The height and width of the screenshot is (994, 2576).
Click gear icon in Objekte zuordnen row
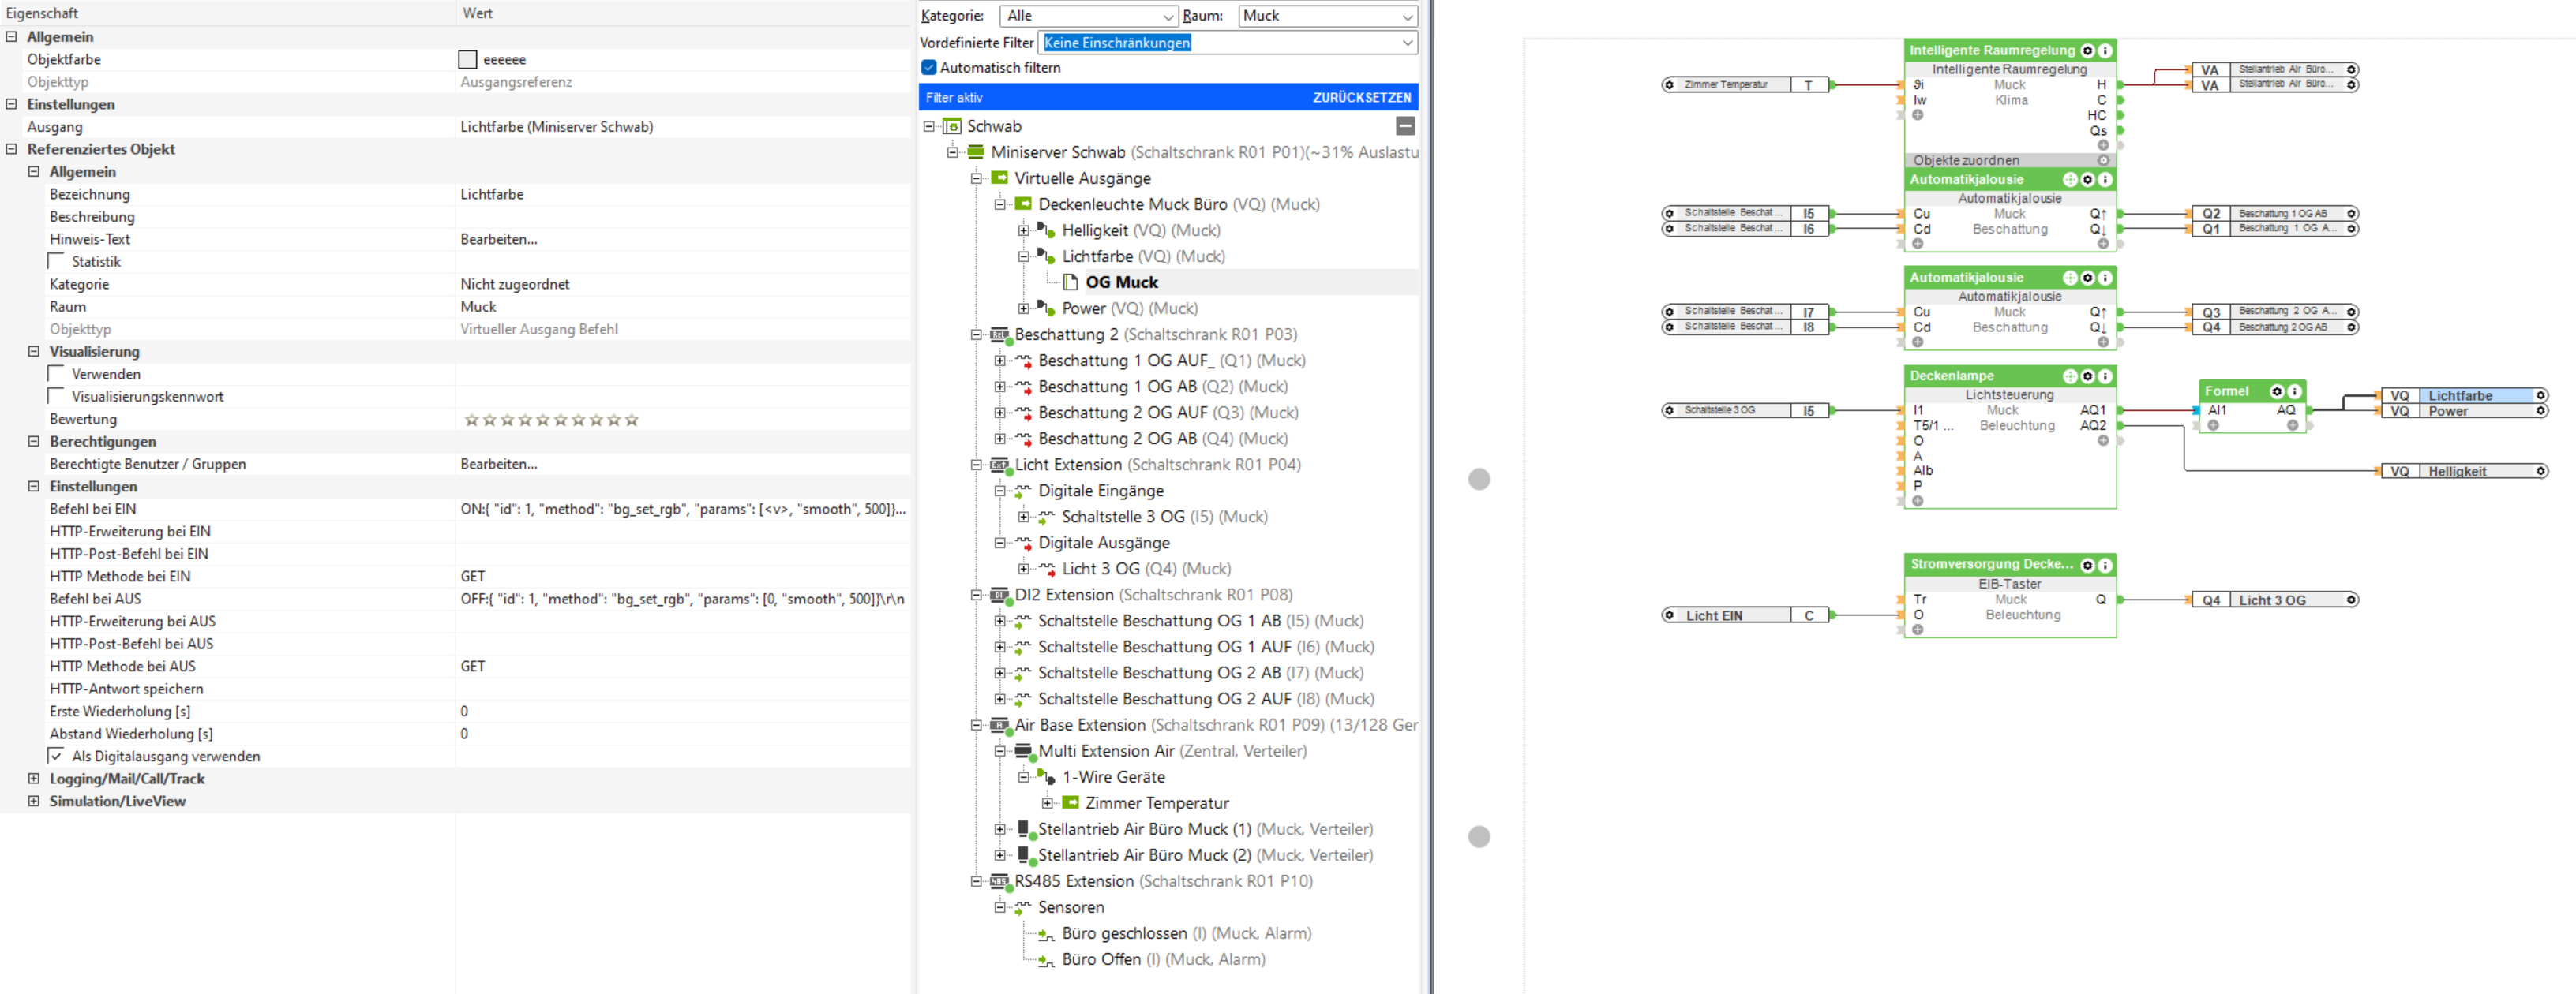[x=2103, y=161]
